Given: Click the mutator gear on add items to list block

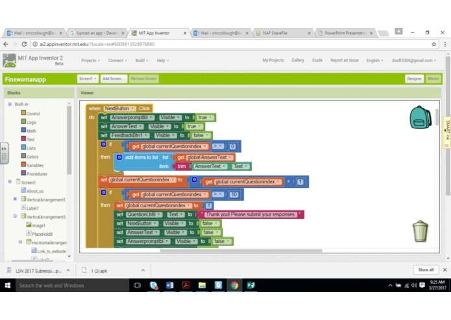Looking at the screenshot, I should [x=119, y=157].
